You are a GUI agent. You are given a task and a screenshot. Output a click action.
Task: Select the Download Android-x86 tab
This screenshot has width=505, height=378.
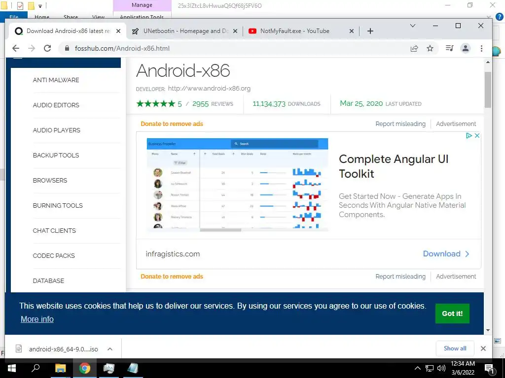click(x=66, y=31)
